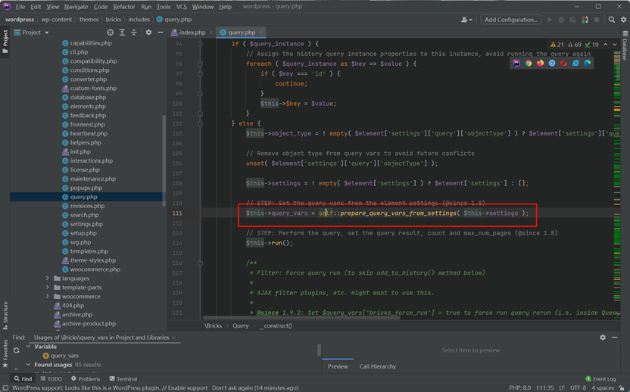630x392 pixels.
Task: Close the Usages of query_vars find tab
Action: pyautogui.click(x=174, y=338)
